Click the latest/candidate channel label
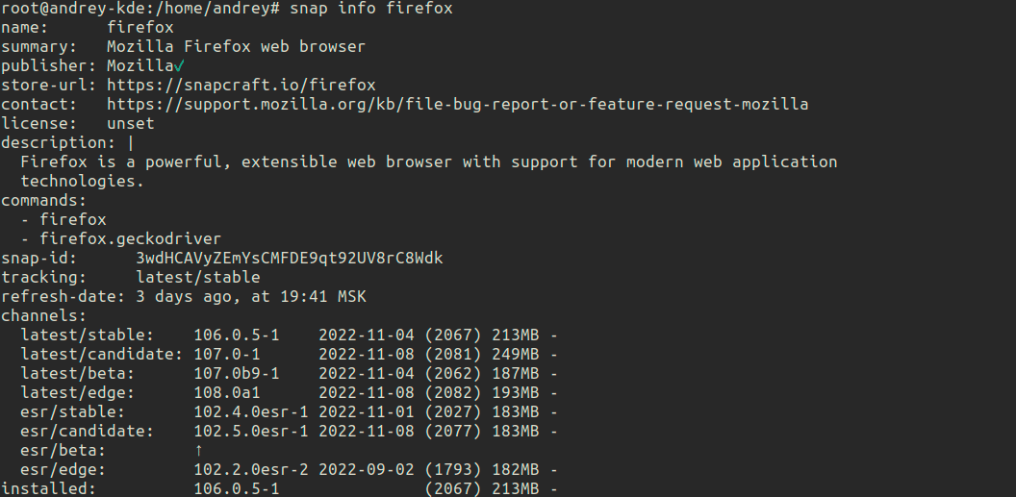This screenshot has height=497, width=1016. click(101, 354)
